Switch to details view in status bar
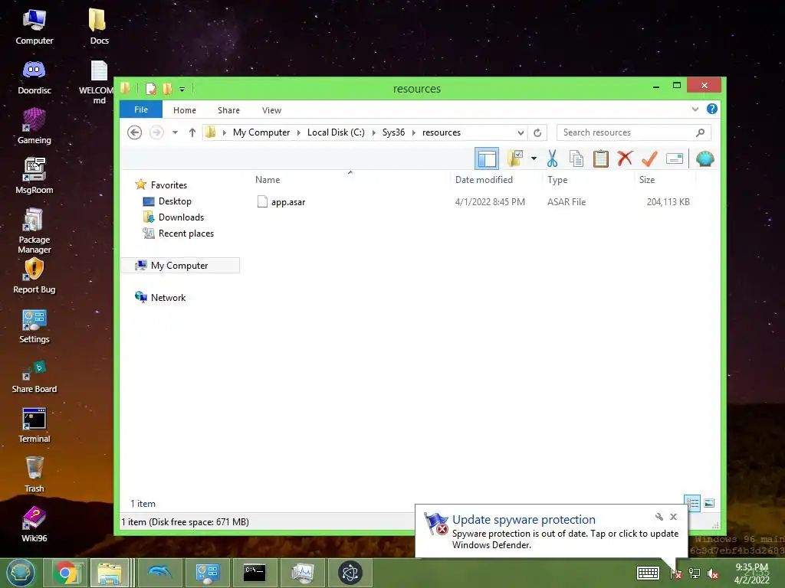This screenshot has width=785, height=588. [692, 503]
